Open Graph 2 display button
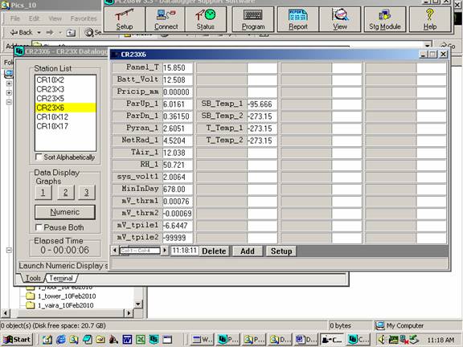The width and height of the screenshot is (463, 347). pyautogui.click(x=65, y=193)
